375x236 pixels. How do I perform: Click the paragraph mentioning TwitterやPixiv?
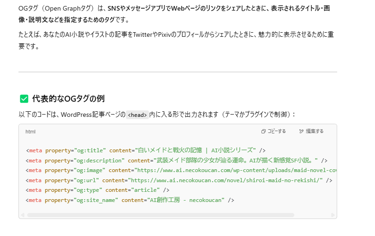pos(176,40)
